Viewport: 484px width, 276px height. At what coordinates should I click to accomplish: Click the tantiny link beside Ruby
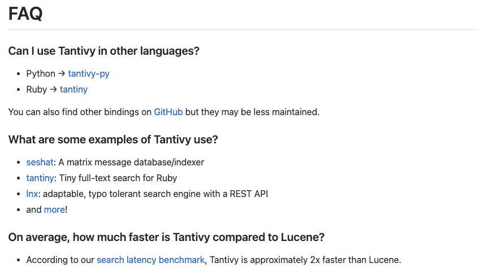coord(74,89)
